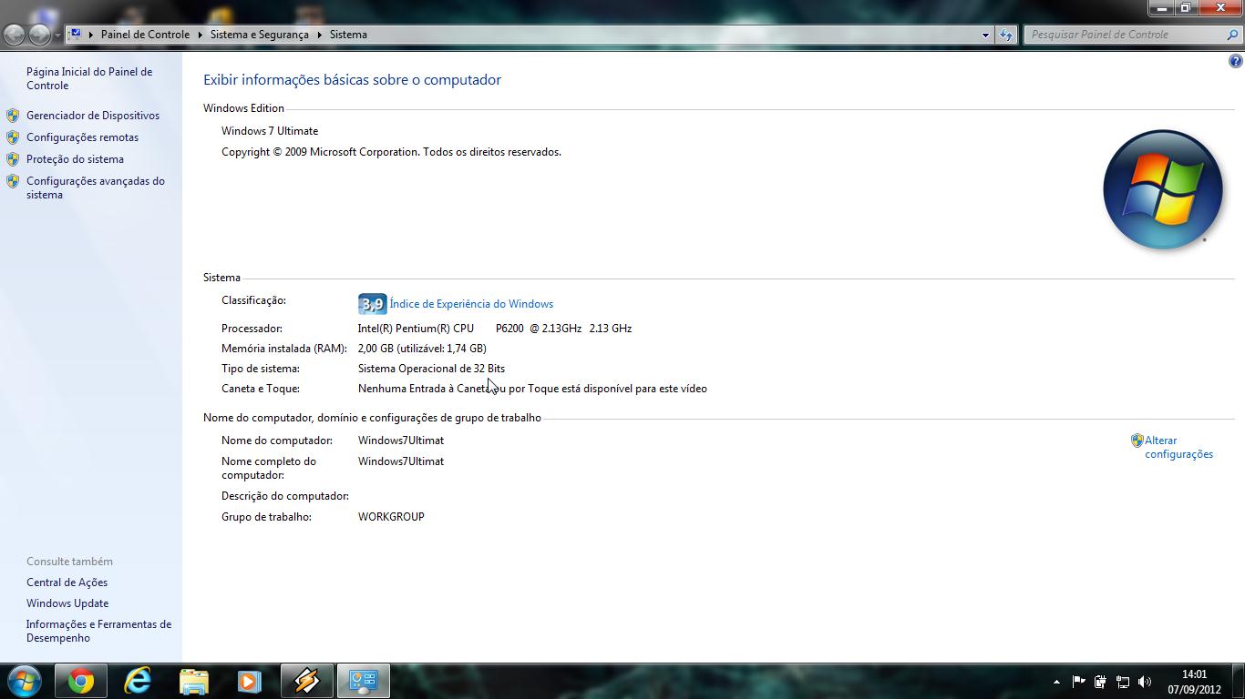Open Windows Update from sidebar

pos(67,603)
